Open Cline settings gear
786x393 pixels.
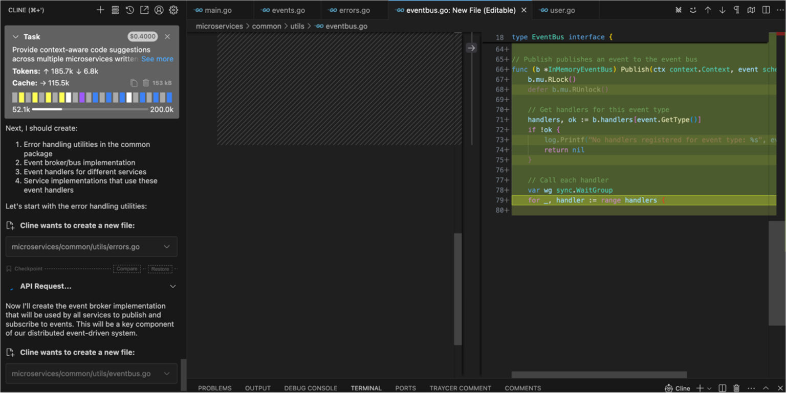[x=173, y=10]
